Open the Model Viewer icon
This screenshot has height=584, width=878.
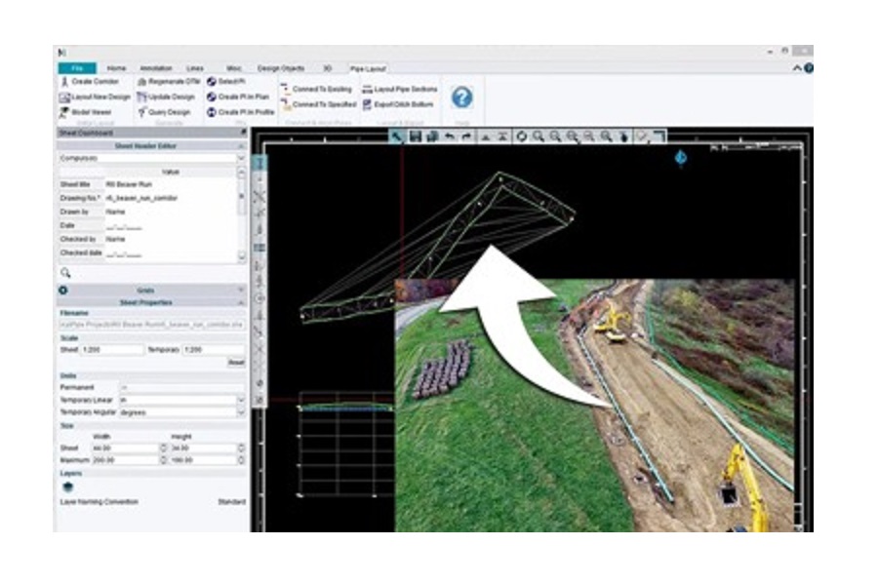tap(64, 112)
